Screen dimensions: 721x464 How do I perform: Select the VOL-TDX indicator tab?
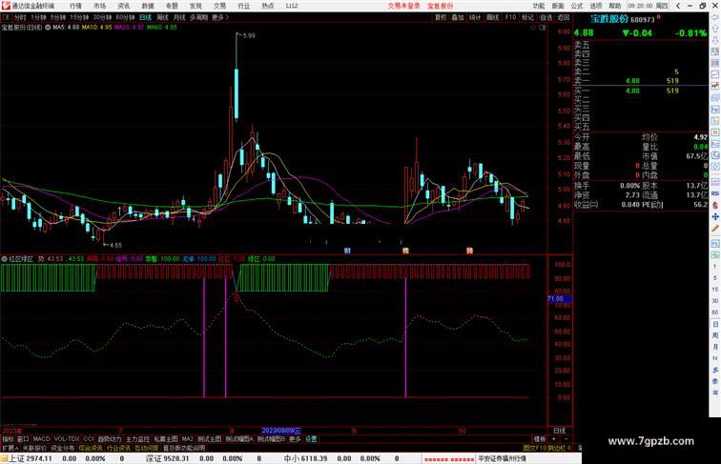click(x=67, y=439)
